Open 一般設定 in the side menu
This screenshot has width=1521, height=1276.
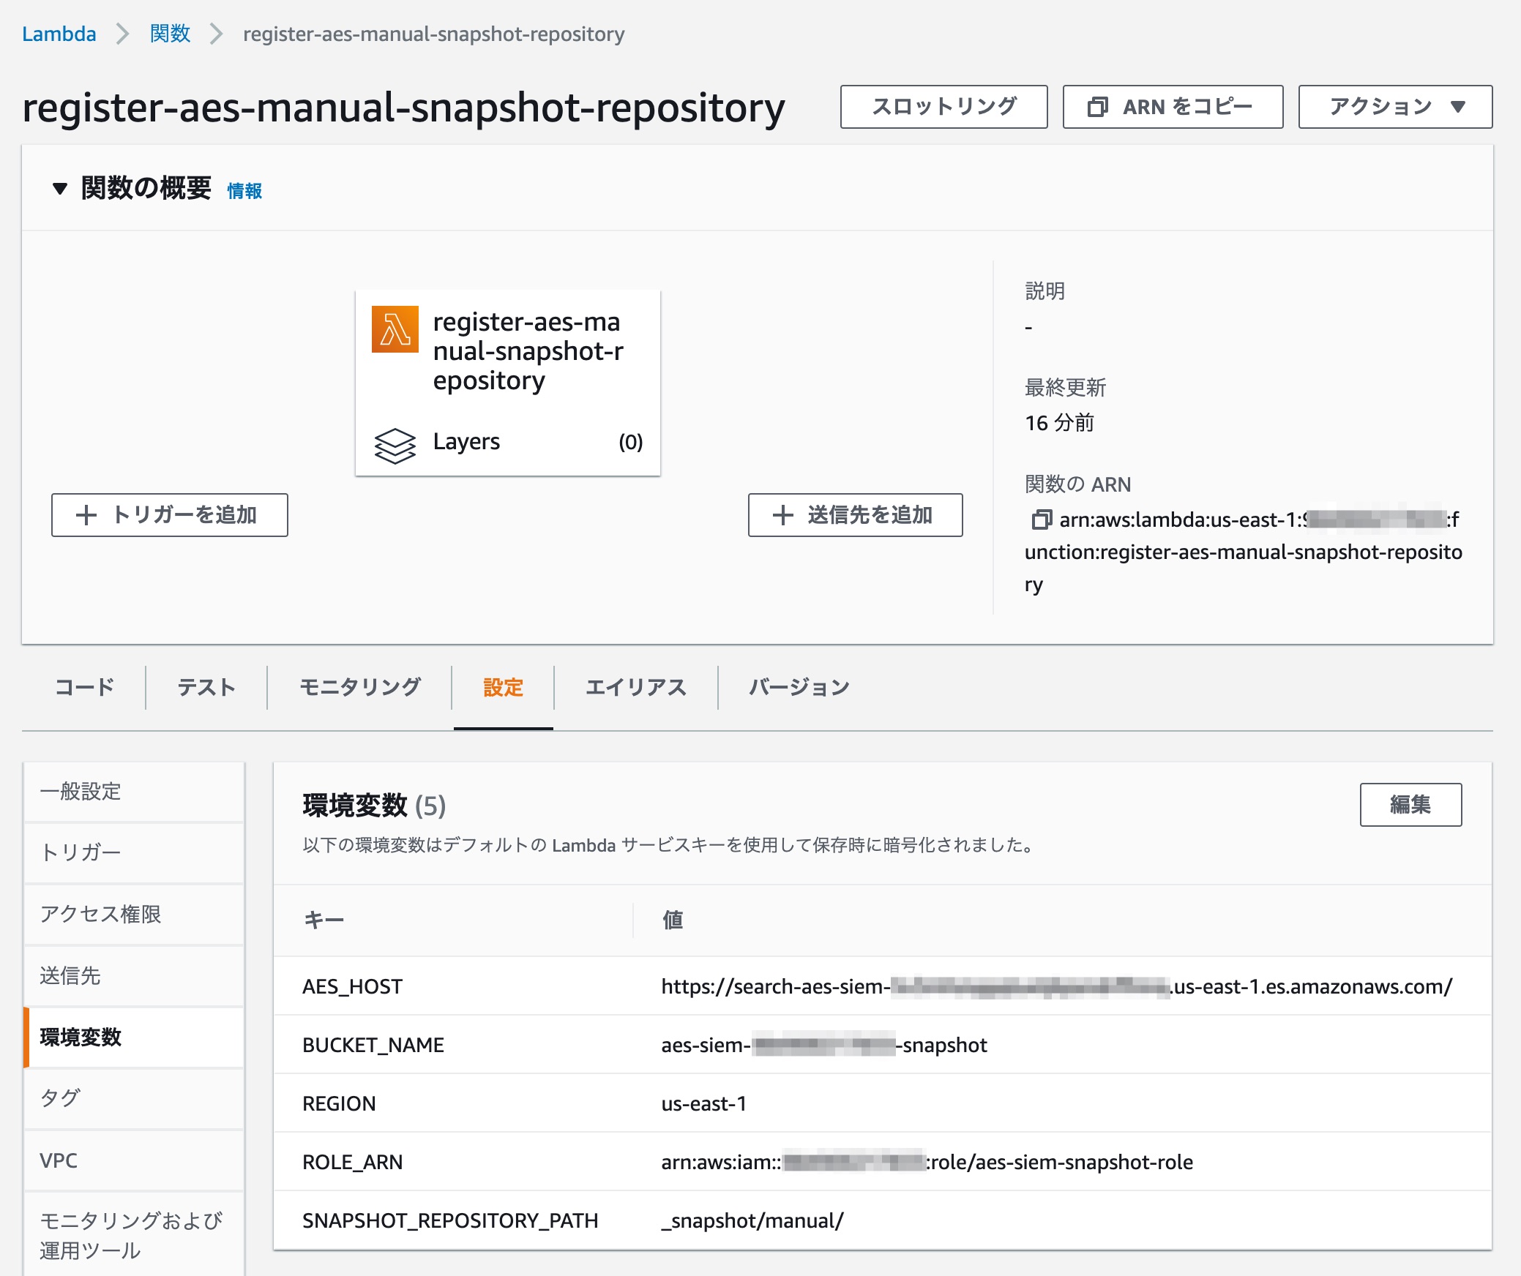click(134, 792)
